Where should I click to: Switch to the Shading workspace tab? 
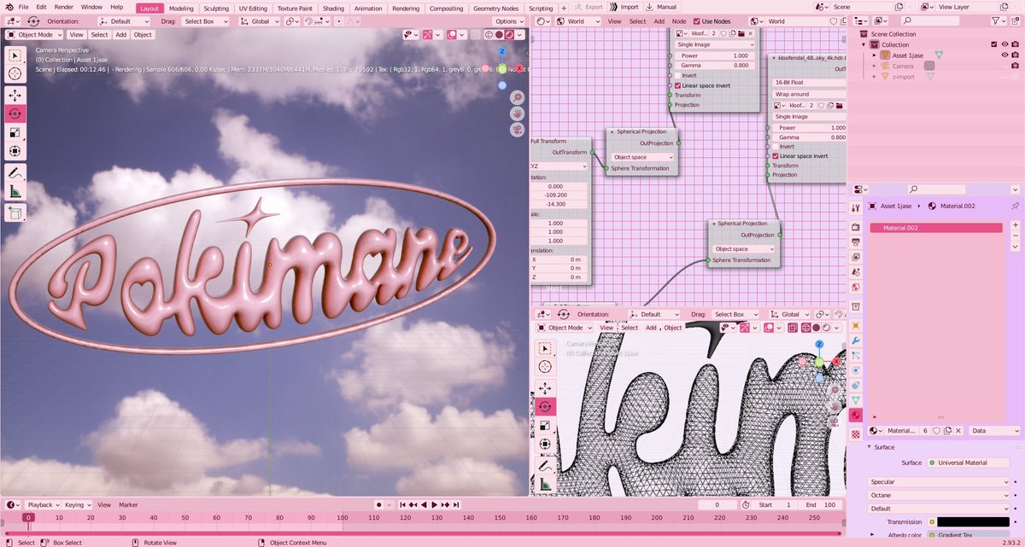point(334,8)
